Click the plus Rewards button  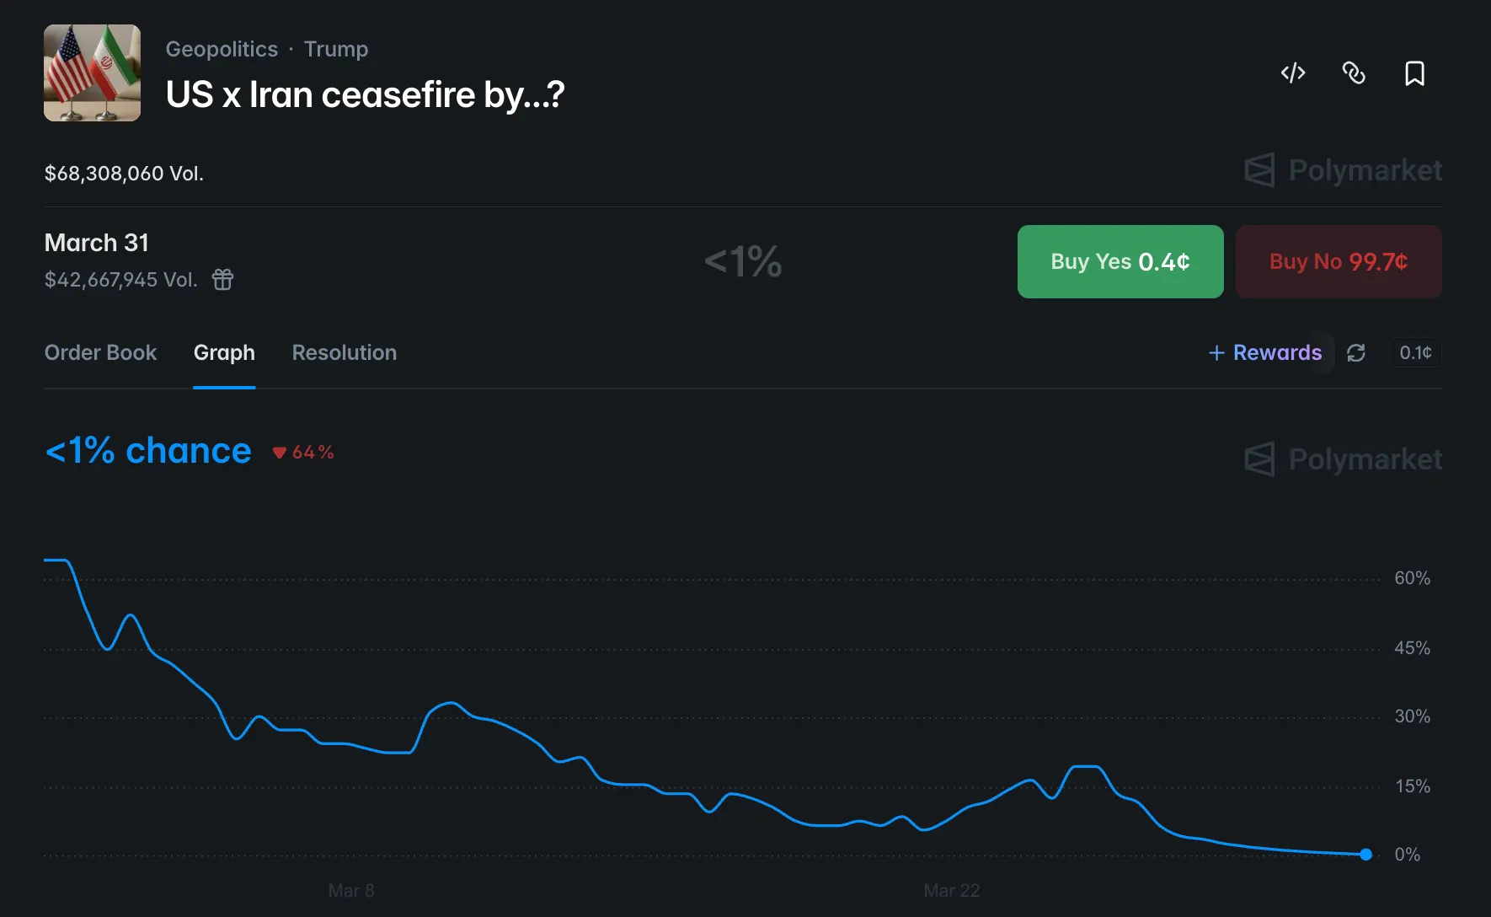pyautogui.click(x=1265, y=353)
